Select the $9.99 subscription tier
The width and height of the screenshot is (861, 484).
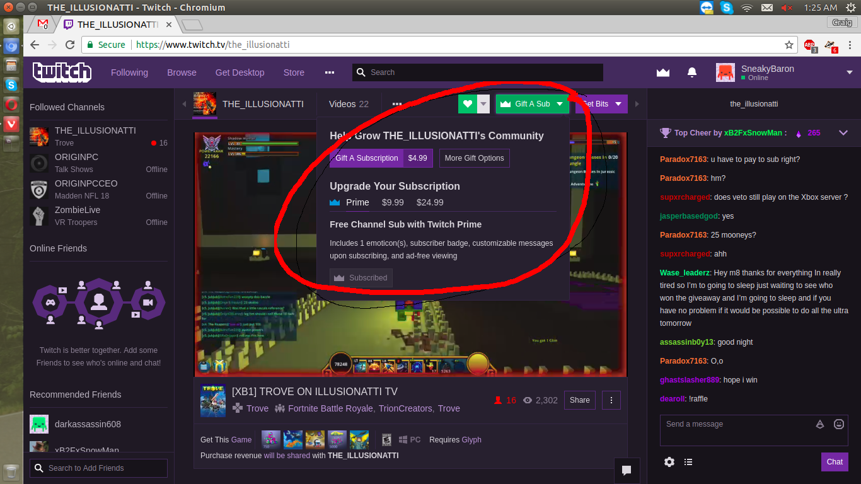(x=393, y=202)
